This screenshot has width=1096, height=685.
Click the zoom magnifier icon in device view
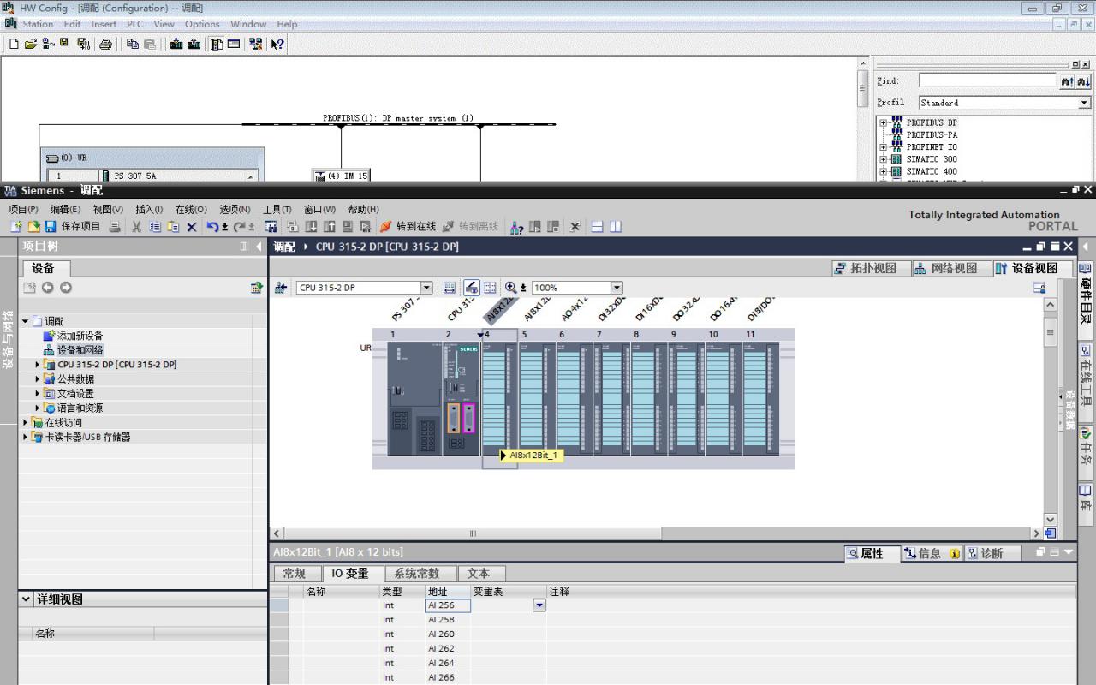(x=511, y=288)
